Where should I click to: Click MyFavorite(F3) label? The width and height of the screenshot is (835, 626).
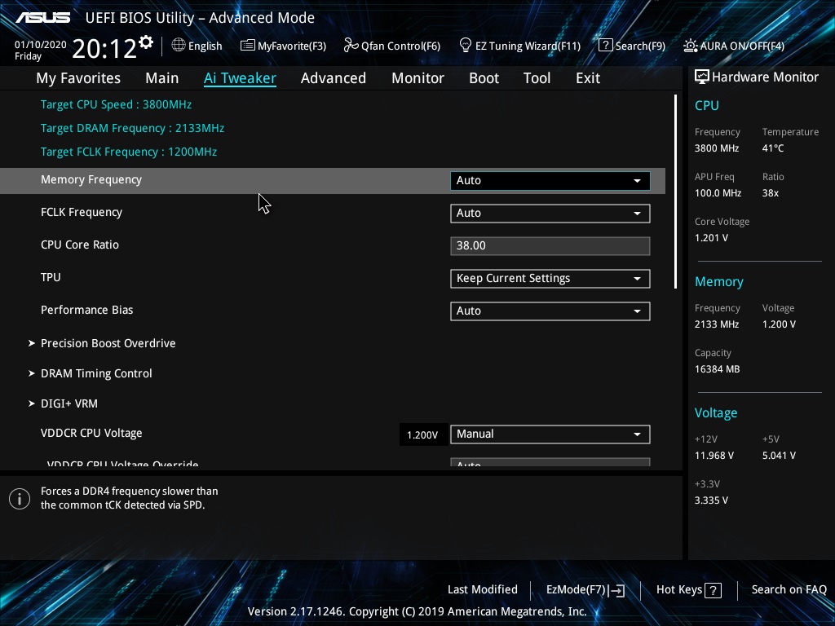pyautogui.click(x=292, y=46)
